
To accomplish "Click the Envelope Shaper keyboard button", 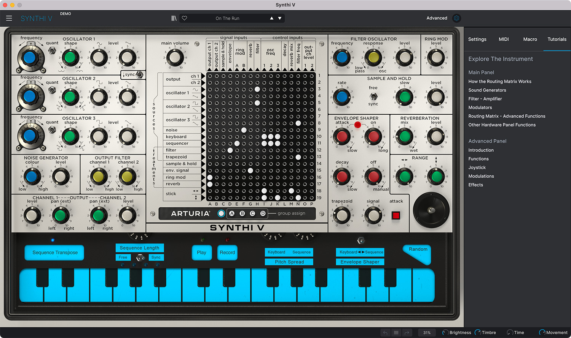I will (360, 262).
